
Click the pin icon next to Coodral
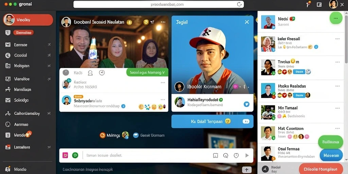[x=49, y=55]
